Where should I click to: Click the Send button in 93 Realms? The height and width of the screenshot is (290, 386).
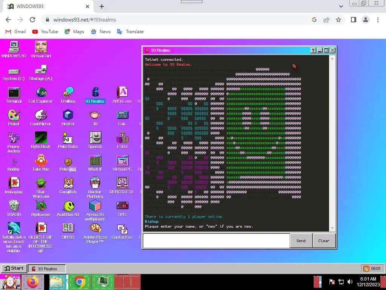(x=301, y=241)
